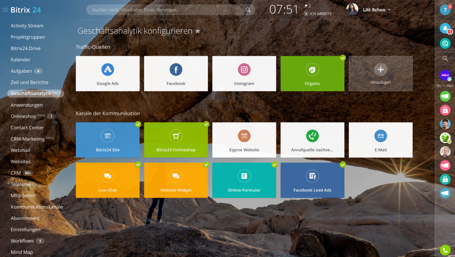Click the checkmark badge on Website-Widget tile

[x=206, y=164]
